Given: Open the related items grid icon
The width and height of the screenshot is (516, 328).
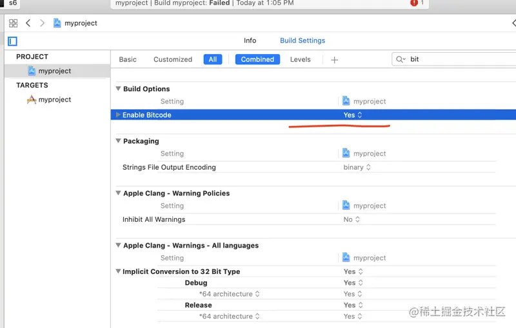Looking at the screenshot, I should coord(13,23).
